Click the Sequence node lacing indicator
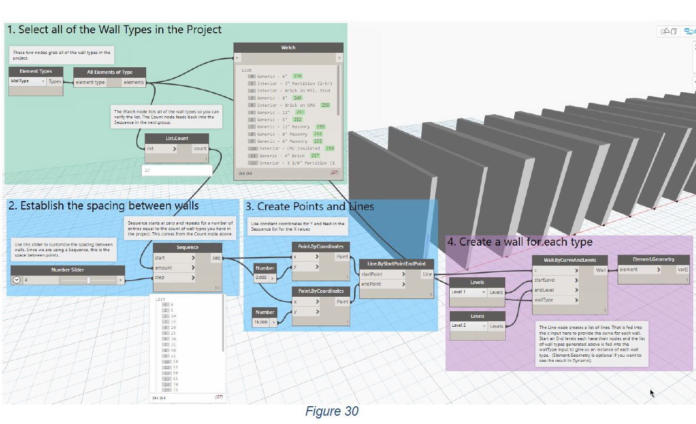 point(217,287)
